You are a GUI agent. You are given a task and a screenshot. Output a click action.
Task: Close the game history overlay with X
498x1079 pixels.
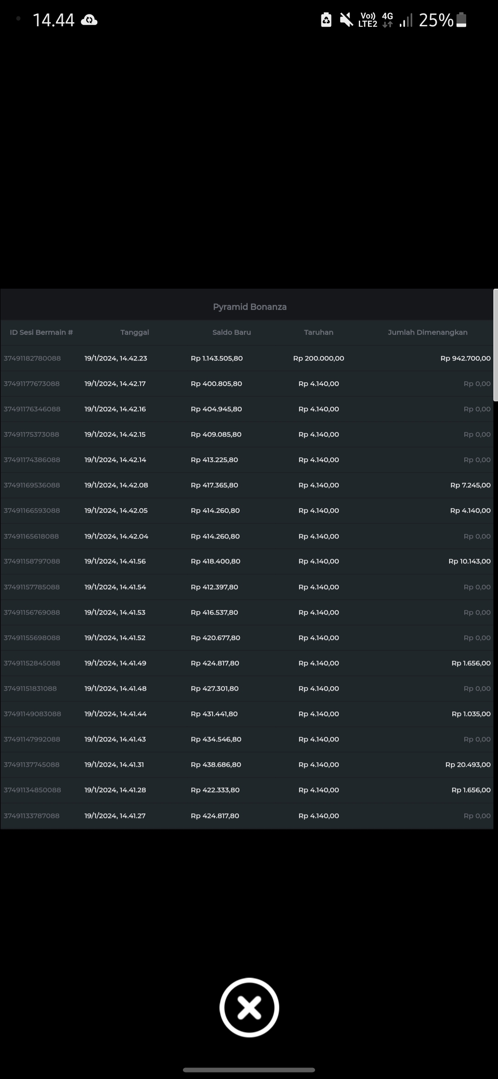click(249, 1008)
